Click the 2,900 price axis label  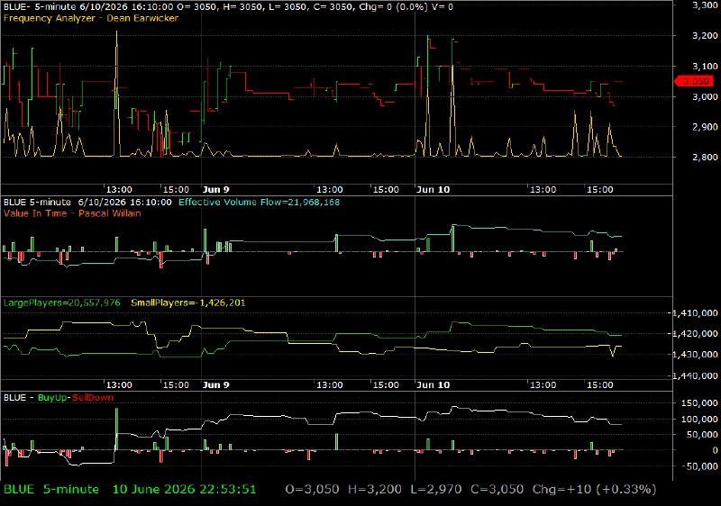pos(705,127)
